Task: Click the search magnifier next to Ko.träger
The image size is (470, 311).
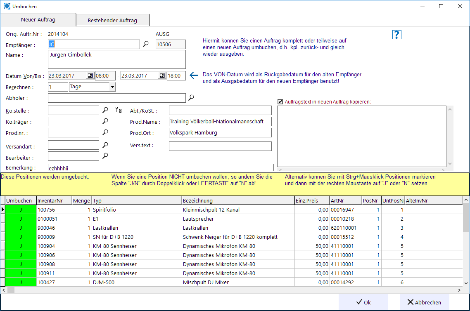Action: (105, 121)
